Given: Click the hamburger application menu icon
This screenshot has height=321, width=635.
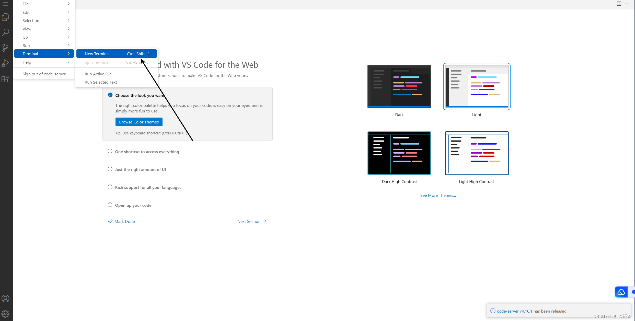Looking at the screenshot, I should tap(5, 4).
